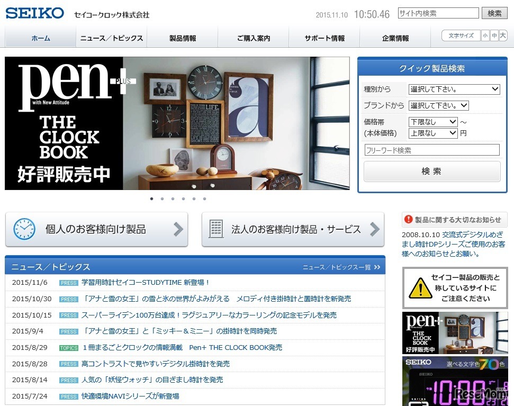Open the 種別から dropdown
Image resolution: width=514 pixels, height=406 pixels.
[x=454, y=89]
